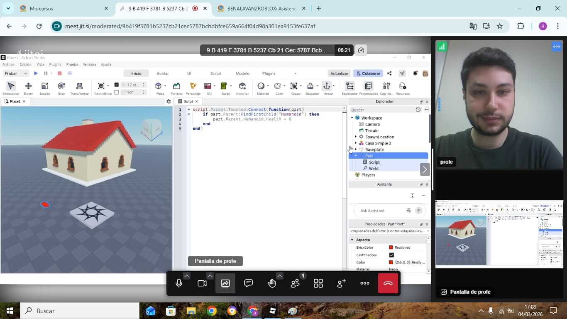Viewport: 567px width, 319px height.
Task: Click the GUI toolbar icon
Action: point(208,86)
